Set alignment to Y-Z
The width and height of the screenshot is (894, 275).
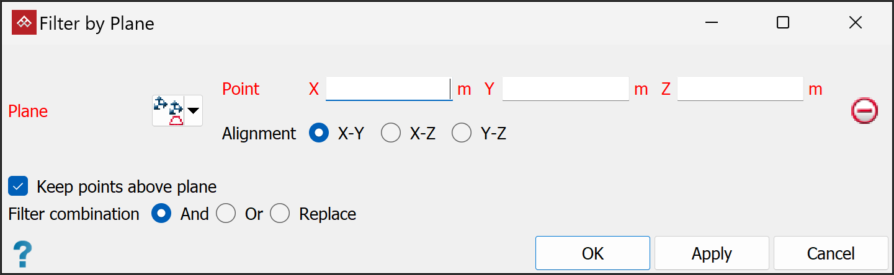click(x=462, y=133)
